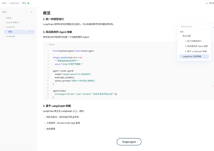Click bullet 人机协作 - Human-in-the-loop 支持
Image resolution: width=214 pixels, height=151 pixels.
point(63,123)
